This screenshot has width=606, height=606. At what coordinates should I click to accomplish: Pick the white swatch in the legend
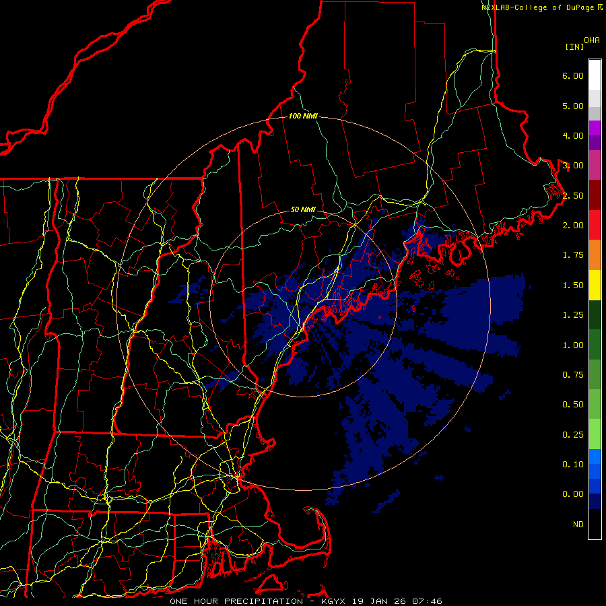tap(595, 75)
